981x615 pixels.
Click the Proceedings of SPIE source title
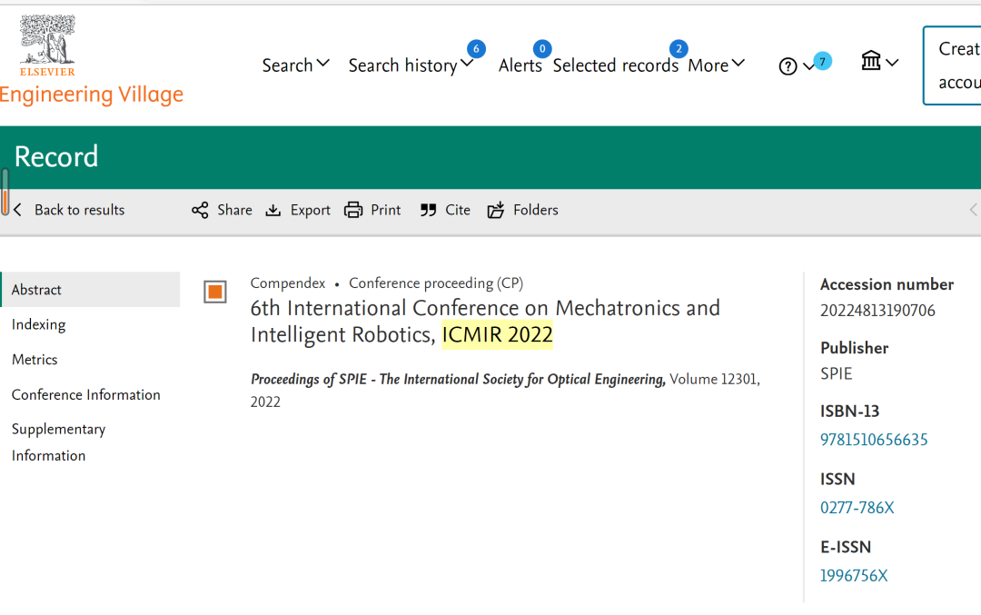coord(458,380)
